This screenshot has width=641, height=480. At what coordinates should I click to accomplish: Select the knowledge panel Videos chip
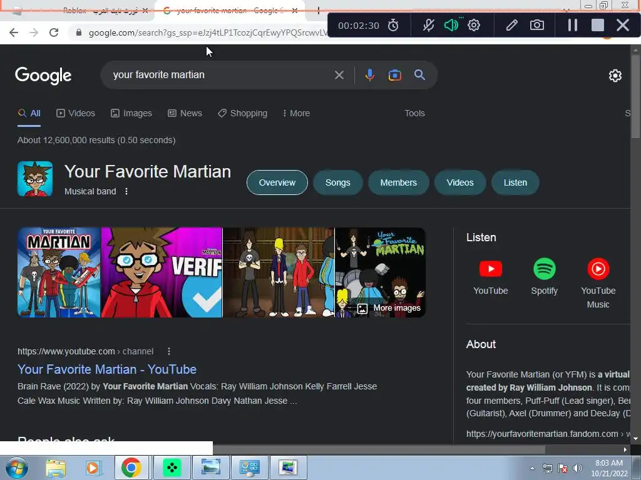pyautogui.click(x=460, y=182)
